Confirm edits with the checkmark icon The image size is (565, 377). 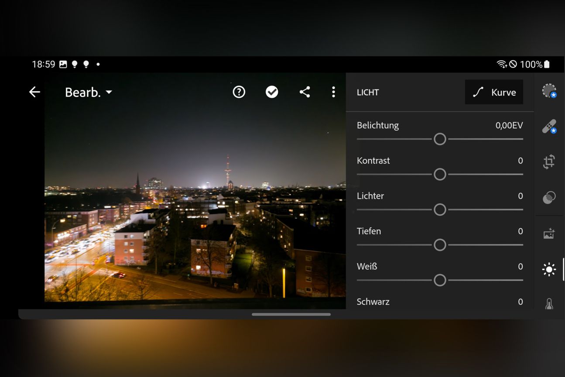coord(272,92)
